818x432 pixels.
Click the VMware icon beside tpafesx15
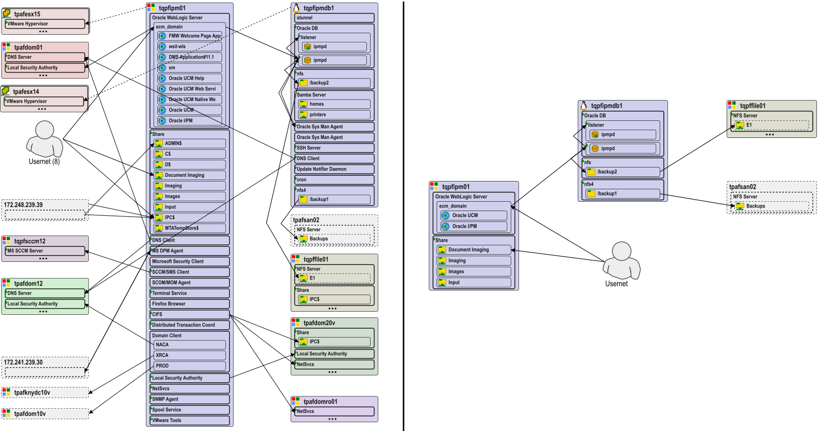click(x=6, y=13)
